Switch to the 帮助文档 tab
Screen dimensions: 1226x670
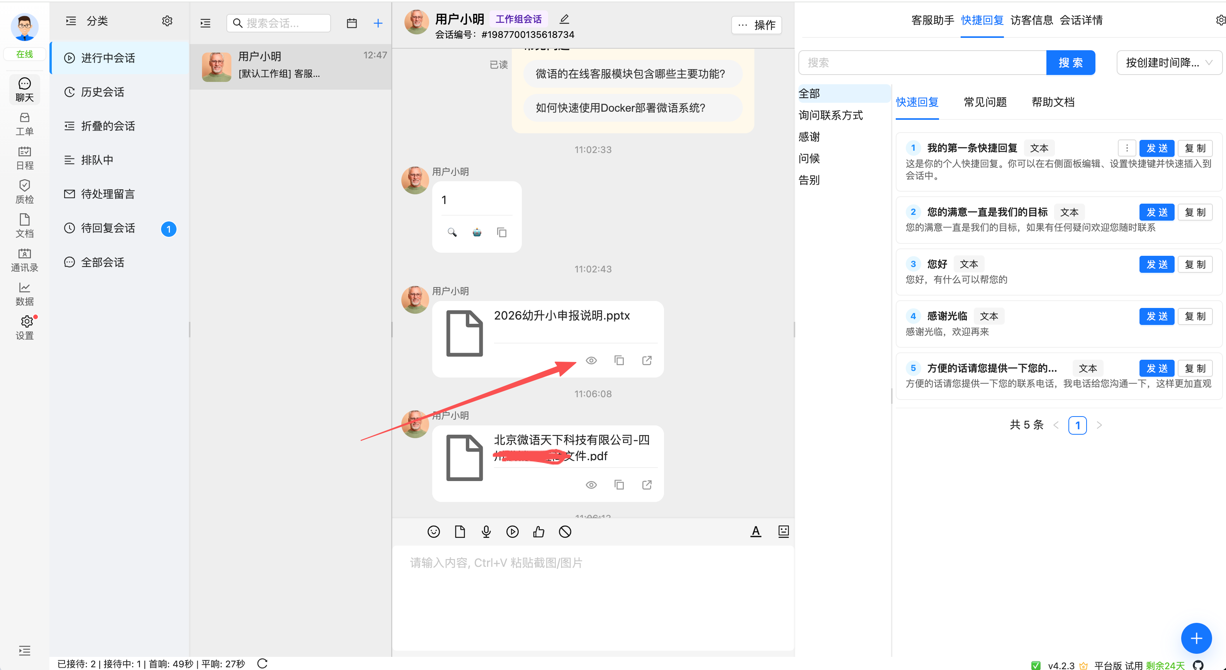[x=1053, y=102]
